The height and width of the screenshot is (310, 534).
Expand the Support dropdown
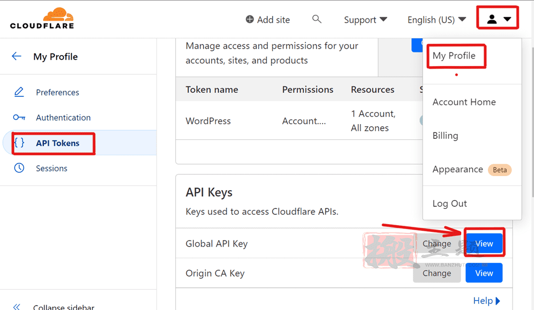coord(365,20)
